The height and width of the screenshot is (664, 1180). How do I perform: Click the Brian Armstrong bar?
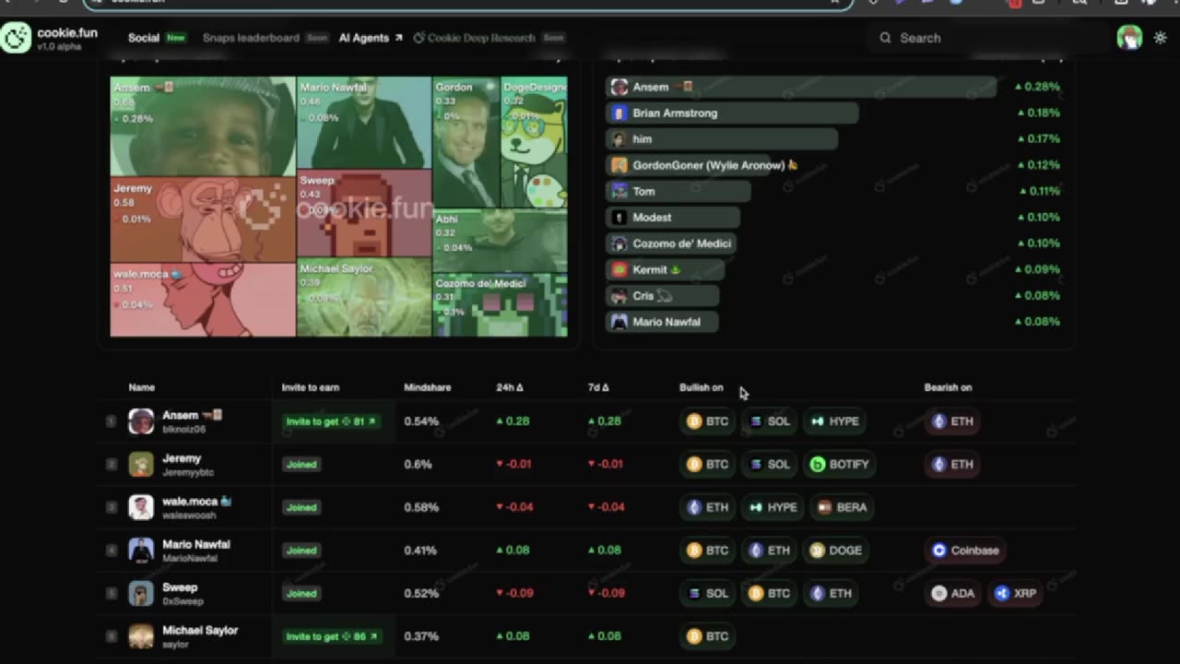tap(732, 113)
